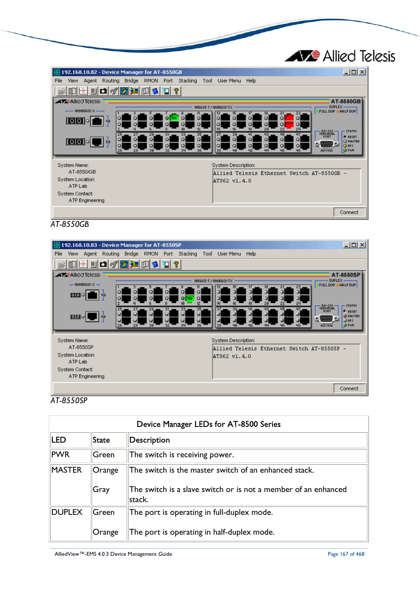420x594 pixels.
Task: Open Tool menu in AT-8550SP window
Action: [207, 254]
